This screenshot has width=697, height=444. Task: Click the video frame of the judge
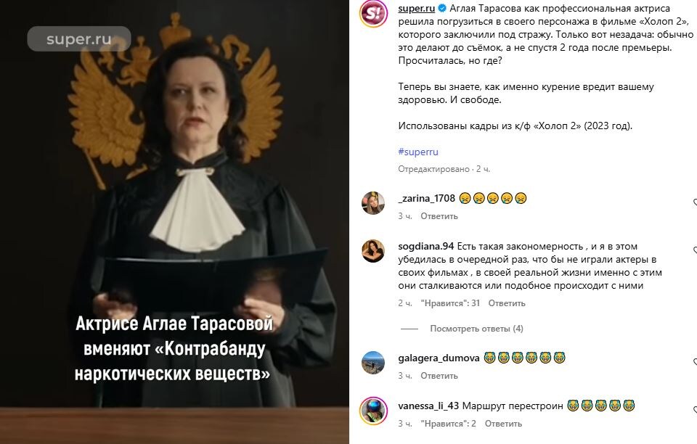(174, 222)
